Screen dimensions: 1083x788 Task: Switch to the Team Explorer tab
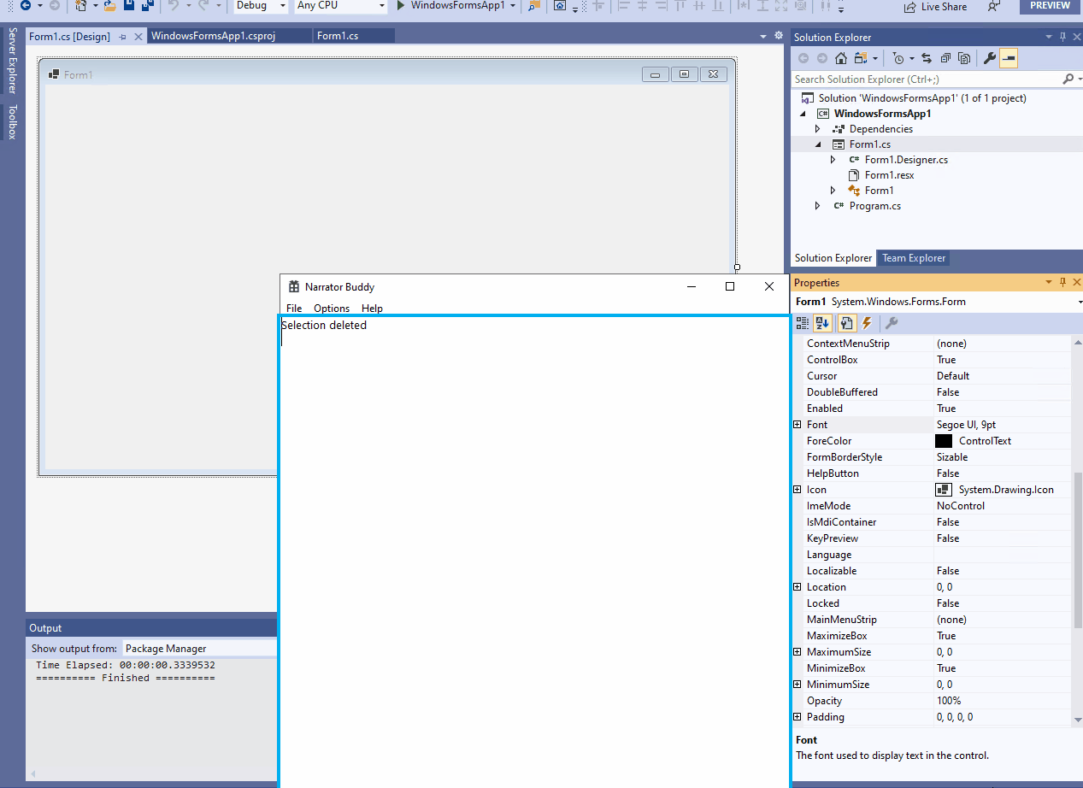(913, 257)
